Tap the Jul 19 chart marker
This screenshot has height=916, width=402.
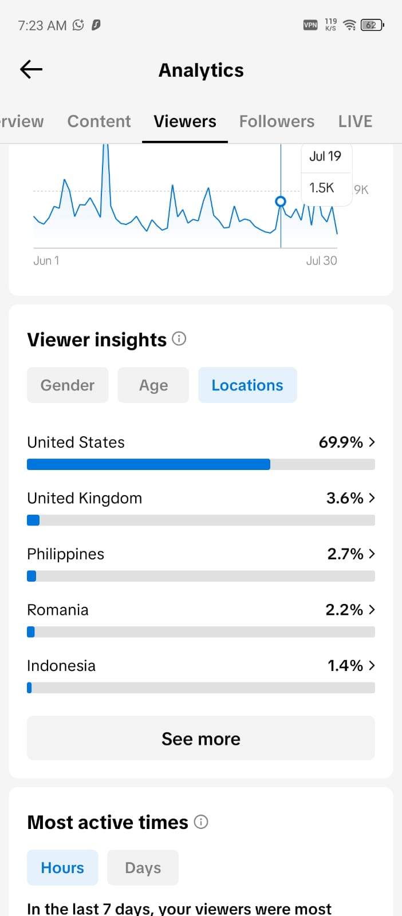coord(281,202)
